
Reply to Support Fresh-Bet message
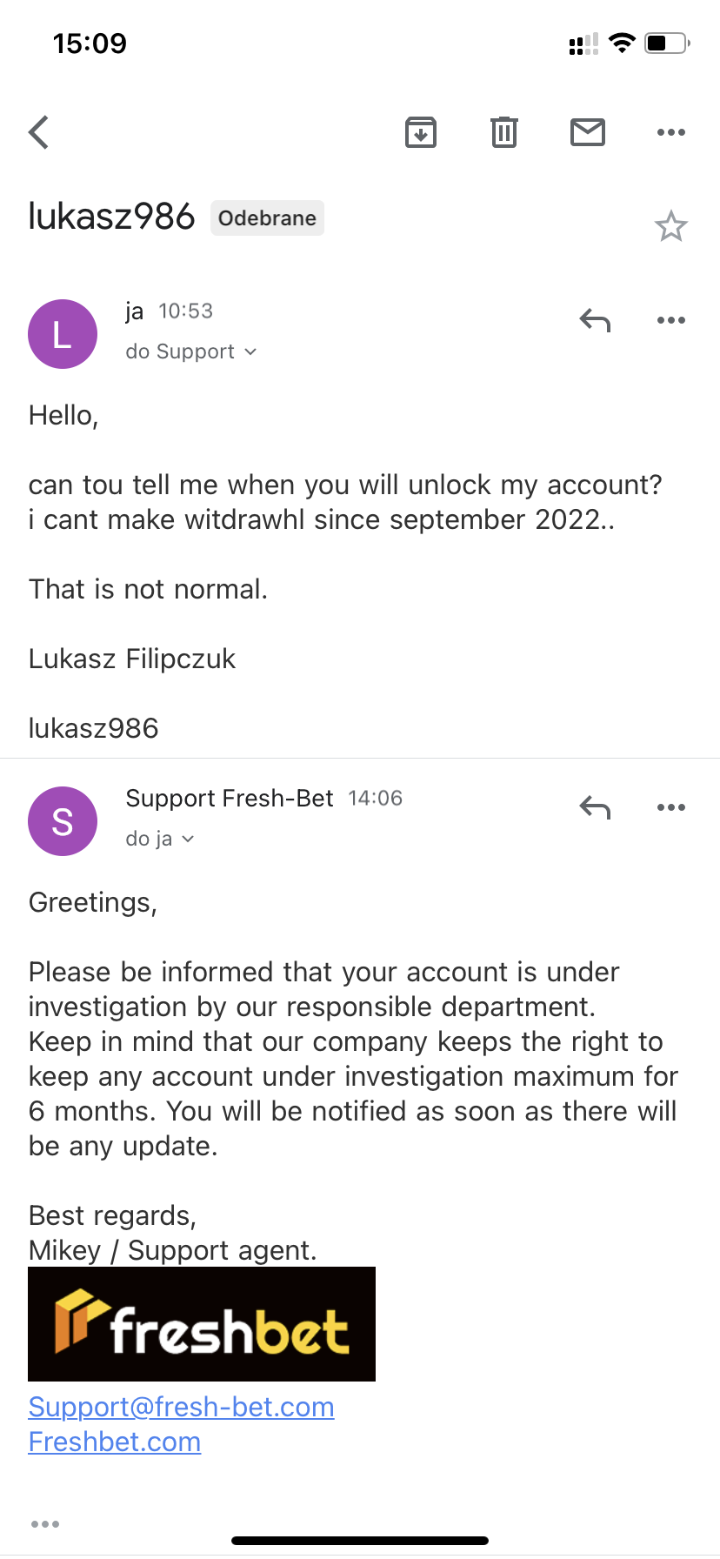point(596,807)
